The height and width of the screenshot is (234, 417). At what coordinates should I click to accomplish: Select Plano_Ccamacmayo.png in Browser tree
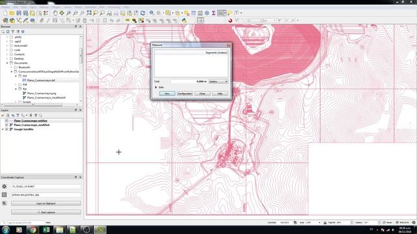coord(42,94)
